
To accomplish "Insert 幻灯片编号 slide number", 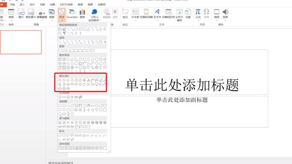I will [179, 15].
